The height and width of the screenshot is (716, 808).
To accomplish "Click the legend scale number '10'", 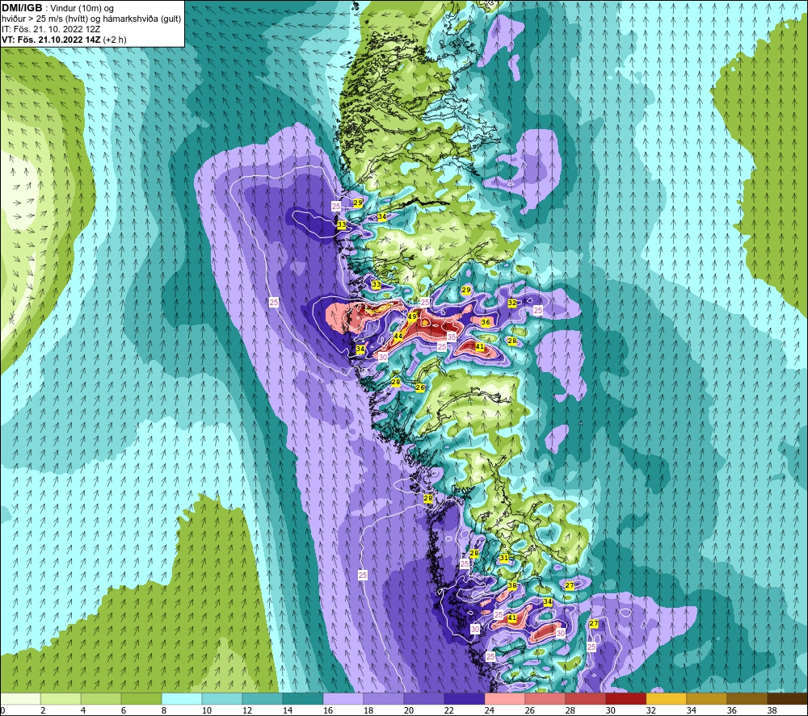I will tap(207, 711).
